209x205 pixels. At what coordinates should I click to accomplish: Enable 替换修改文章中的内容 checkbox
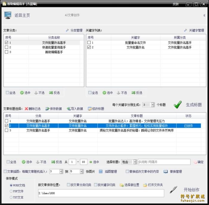pos(127,171)
